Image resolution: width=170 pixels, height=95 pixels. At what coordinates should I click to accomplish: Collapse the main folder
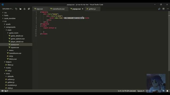[x=9, y=30]
